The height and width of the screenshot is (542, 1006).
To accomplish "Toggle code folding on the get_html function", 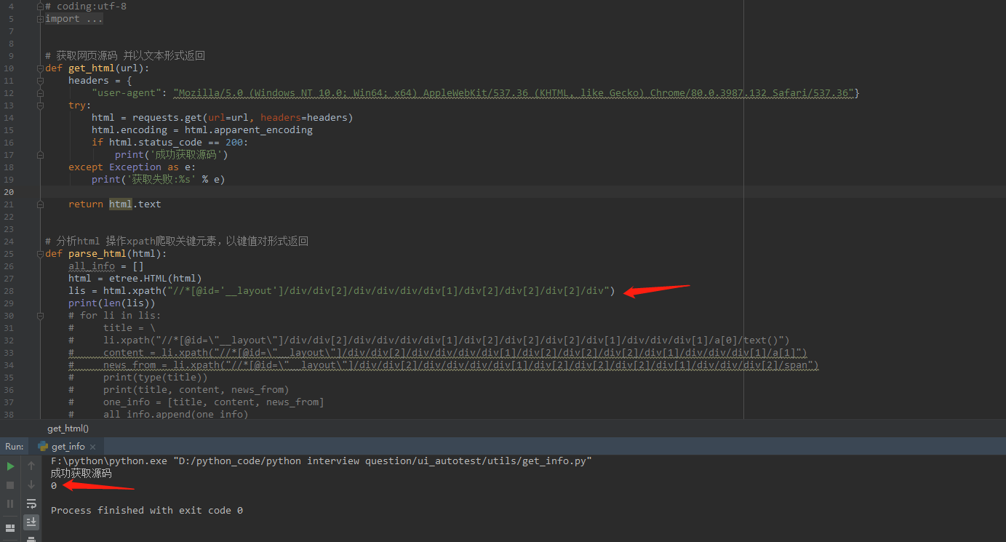I will [x=41, y=67].
